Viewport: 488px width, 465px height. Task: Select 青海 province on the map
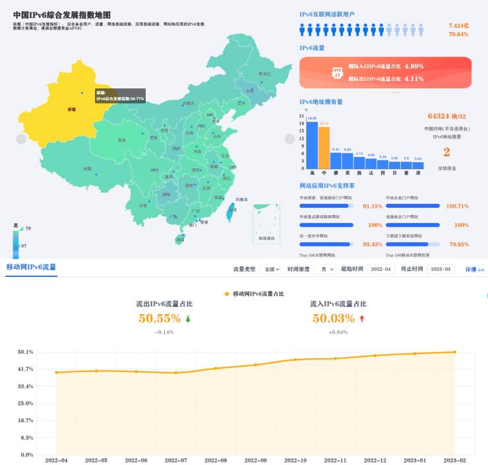click(x=122, y=140)
